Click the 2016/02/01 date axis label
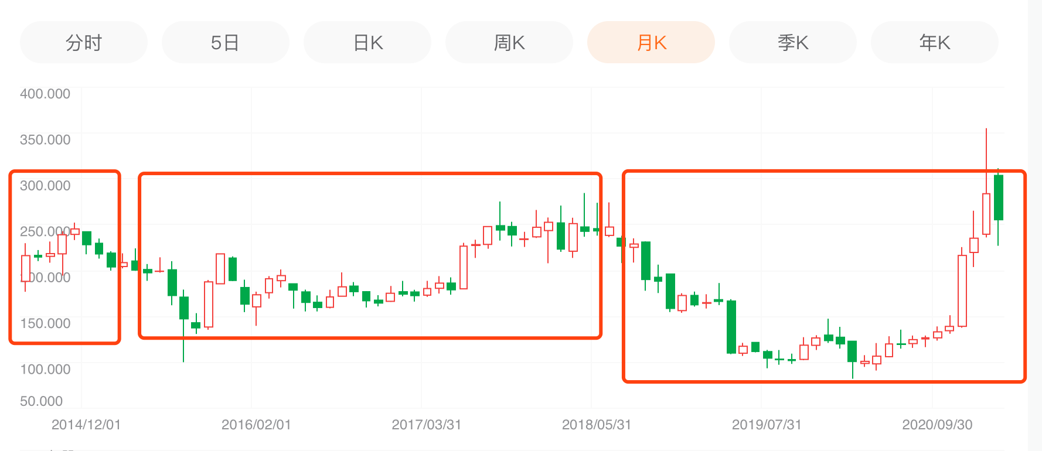Viewport: 1042px width, 451px height. point(256,425)
